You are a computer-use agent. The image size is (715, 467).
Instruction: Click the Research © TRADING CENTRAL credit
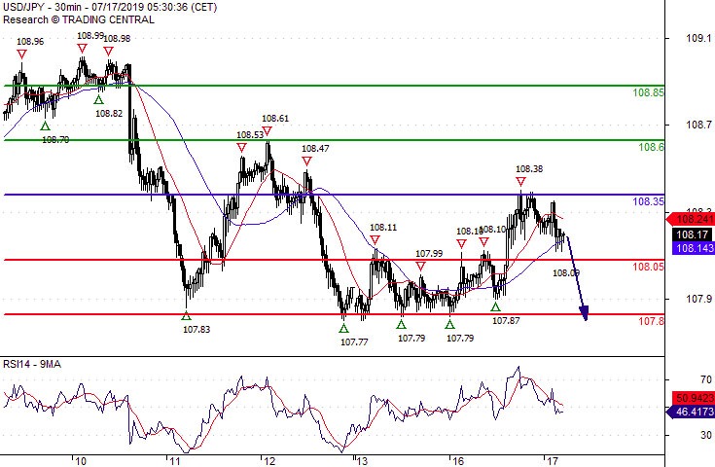79,19
